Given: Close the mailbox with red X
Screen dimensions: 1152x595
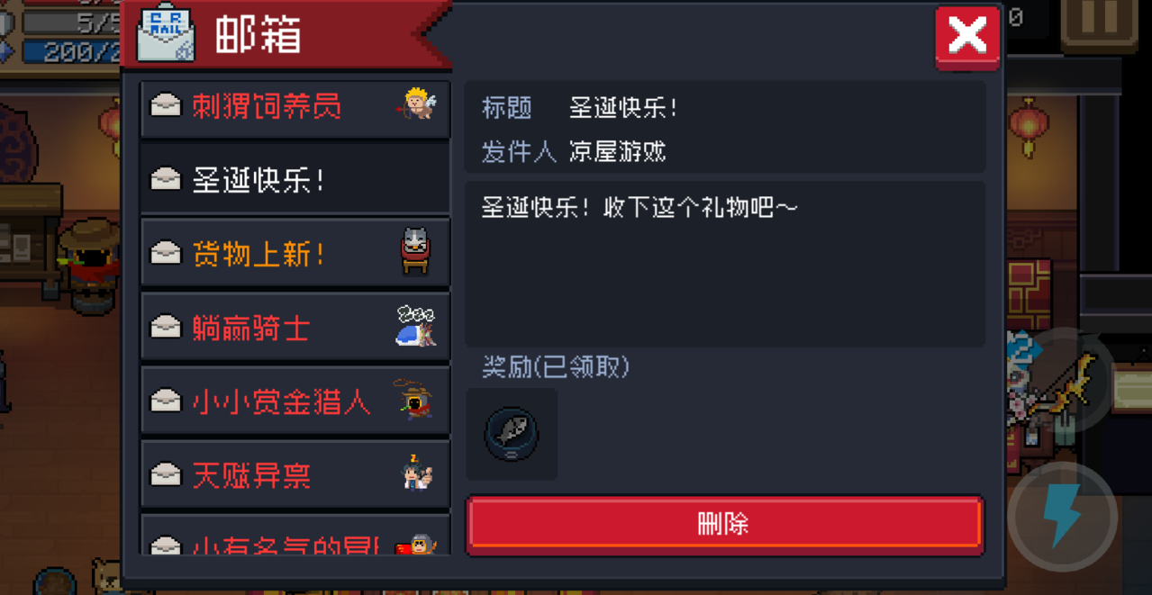Looking at the screenshot, I should tap(967, 37).
